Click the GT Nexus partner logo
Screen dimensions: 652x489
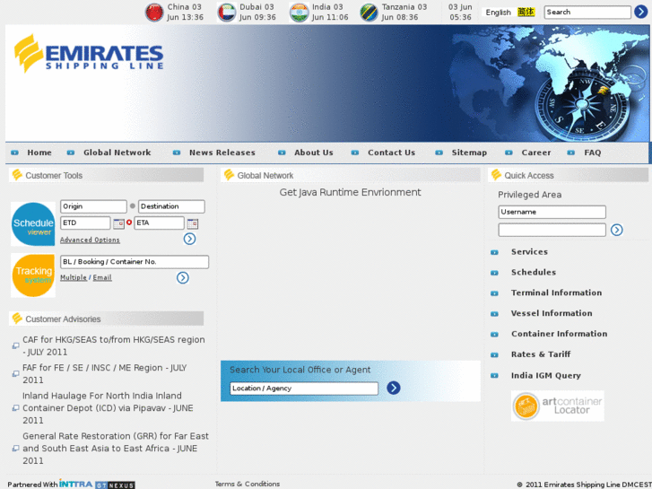pos(115,485)
